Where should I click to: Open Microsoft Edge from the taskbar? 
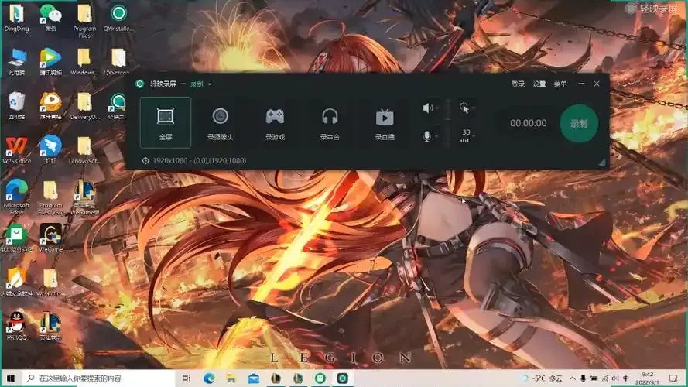click(209, 378)
